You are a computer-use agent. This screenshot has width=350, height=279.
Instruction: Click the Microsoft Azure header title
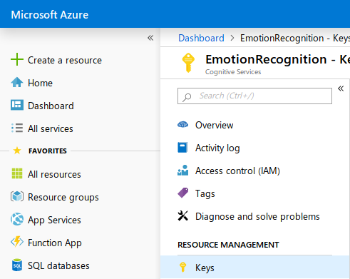click(50, 15)
